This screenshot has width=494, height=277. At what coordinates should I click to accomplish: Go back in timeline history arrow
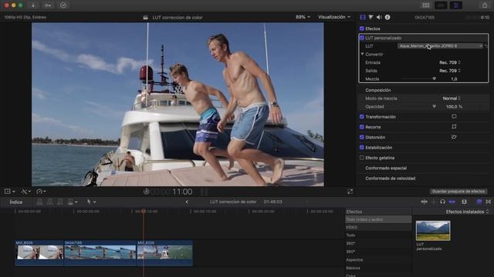(187, 202)
